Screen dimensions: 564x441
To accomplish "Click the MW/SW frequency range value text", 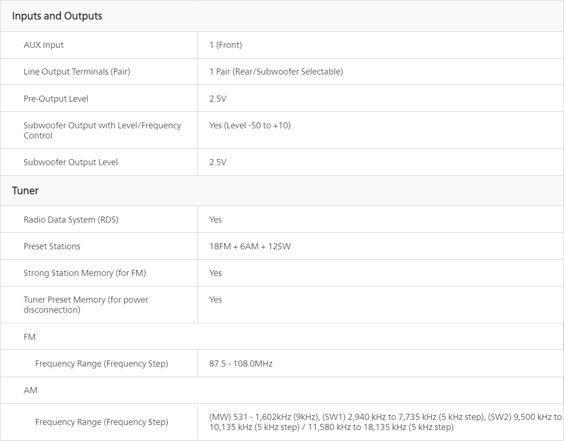I will pyautogui.click(x=385, y=422).
